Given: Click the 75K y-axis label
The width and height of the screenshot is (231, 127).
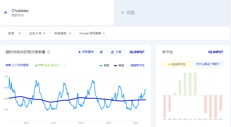Looking at the screenshot, I should 6,77.
